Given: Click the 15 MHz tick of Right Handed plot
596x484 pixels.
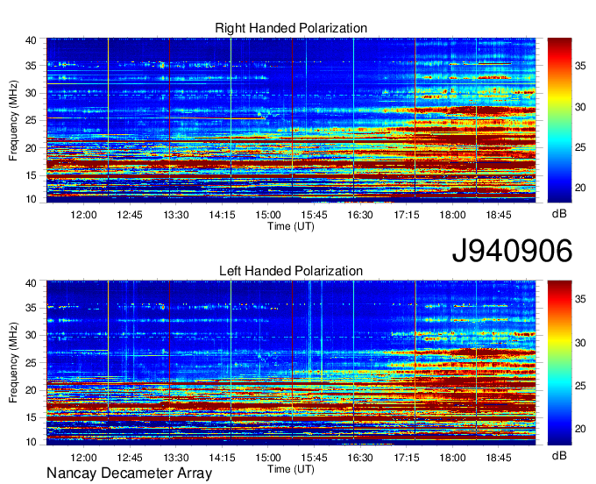Looking at the screenshot, I should point(31,175).
